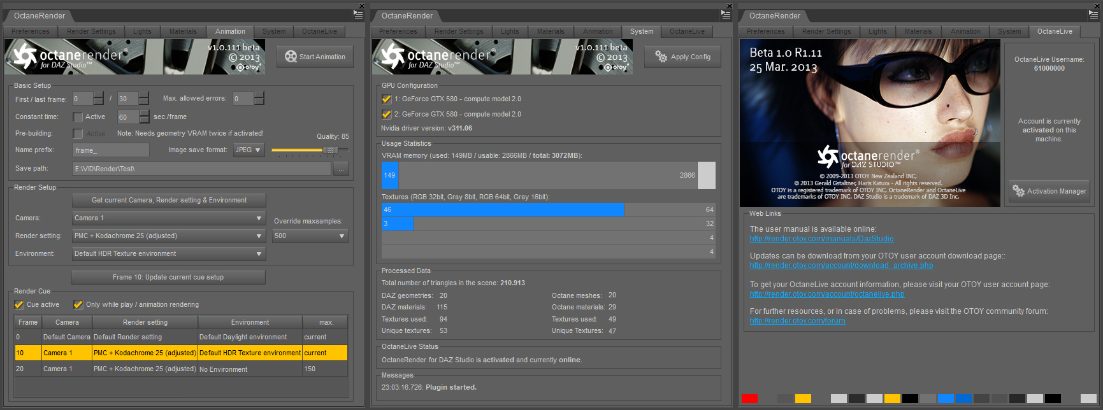The height and width of the screenshot is (410, 1103).
Task: Toggle the Pre-building Active checkbox
Action: (78, 134)
